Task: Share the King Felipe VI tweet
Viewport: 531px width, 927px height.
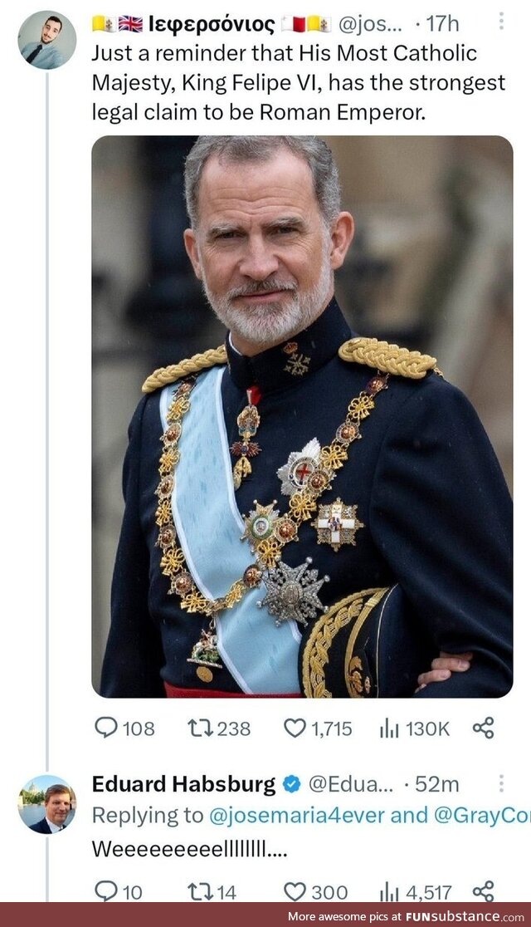Action: click(x=483, y=728)
